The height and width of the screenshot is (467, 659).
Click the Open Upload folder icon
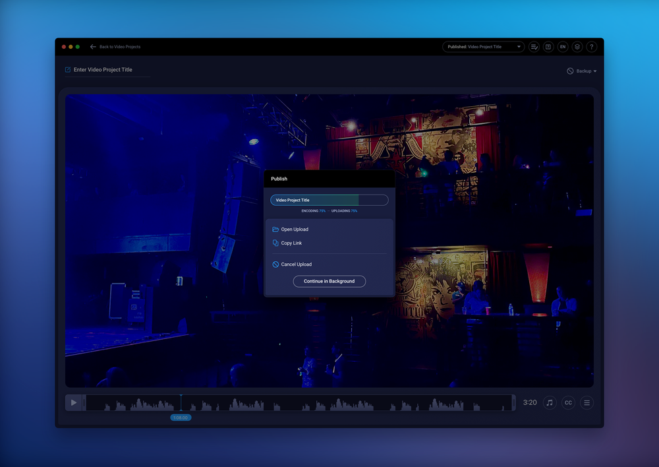[x=274, y=229]
